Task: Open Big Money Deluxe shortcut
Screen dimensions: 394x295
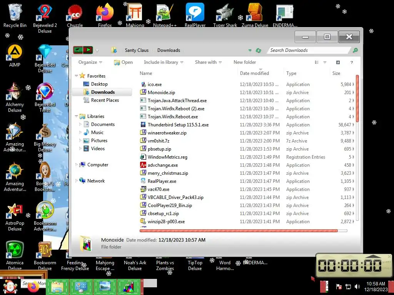Action: (45, 138)
